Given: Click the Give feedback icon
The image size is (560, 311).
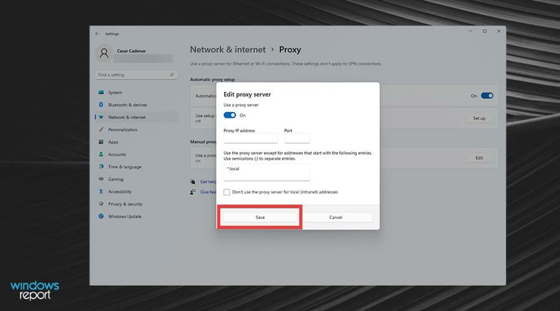Looking at the screenshot, I should 193,192.
